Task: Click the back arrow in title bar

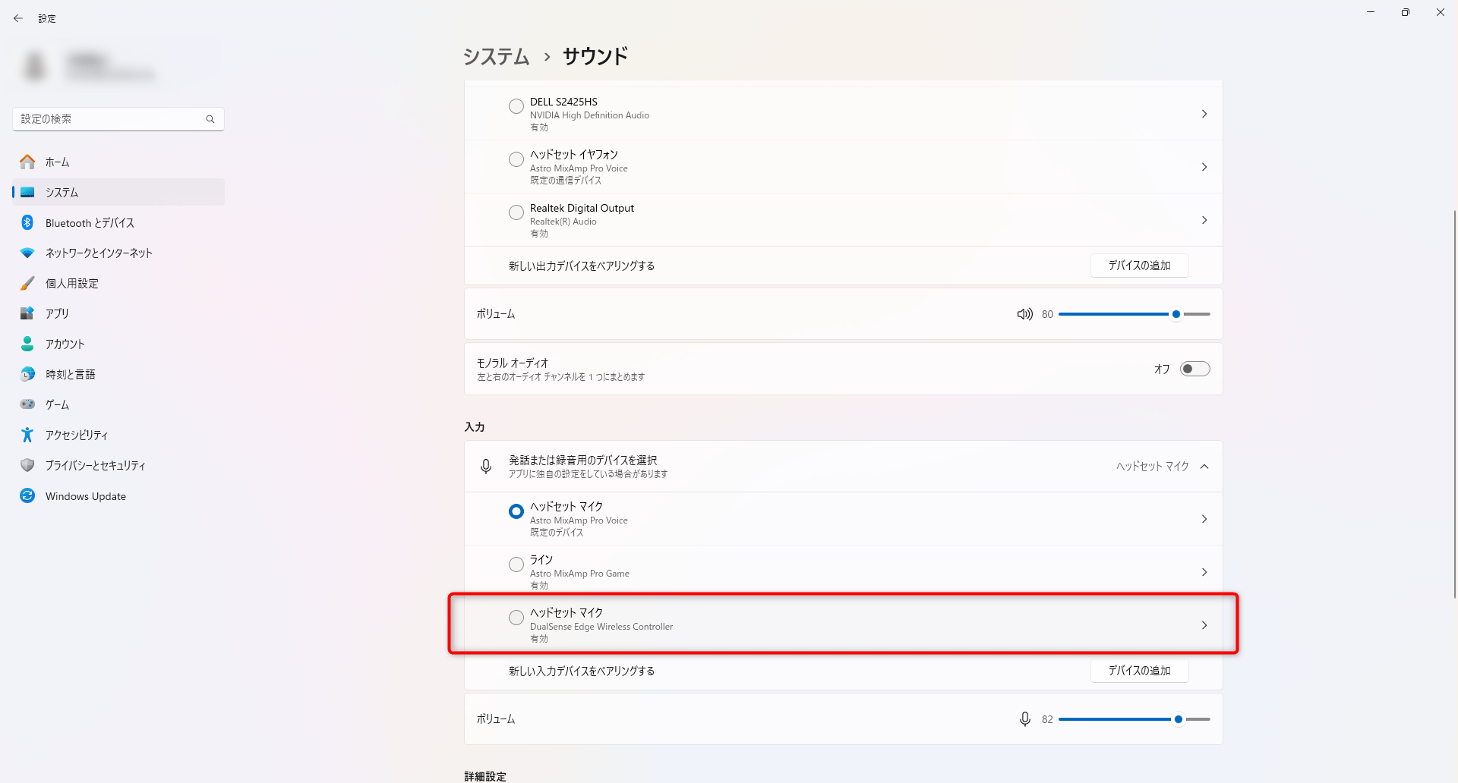Action: coord(18,18)
